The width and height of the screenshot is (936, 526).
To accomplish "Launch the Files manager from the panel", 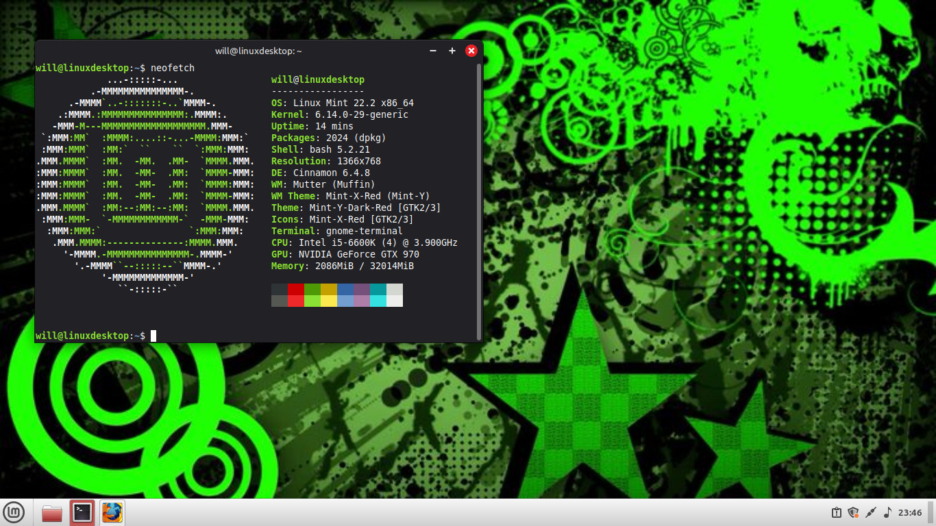I will click(52, 512).
